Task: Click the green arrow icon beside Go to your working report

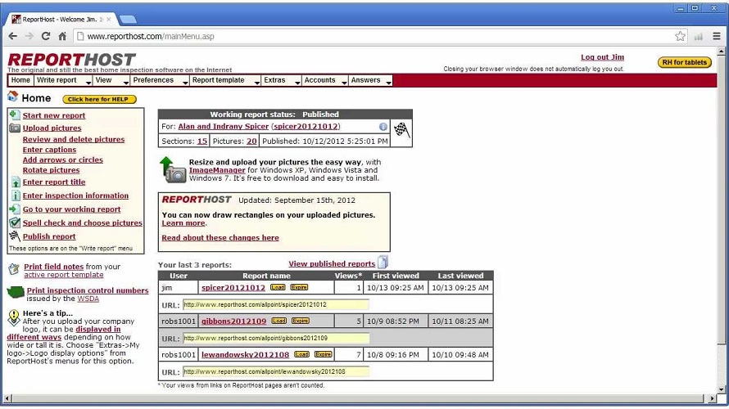Action: click(15, 209)
